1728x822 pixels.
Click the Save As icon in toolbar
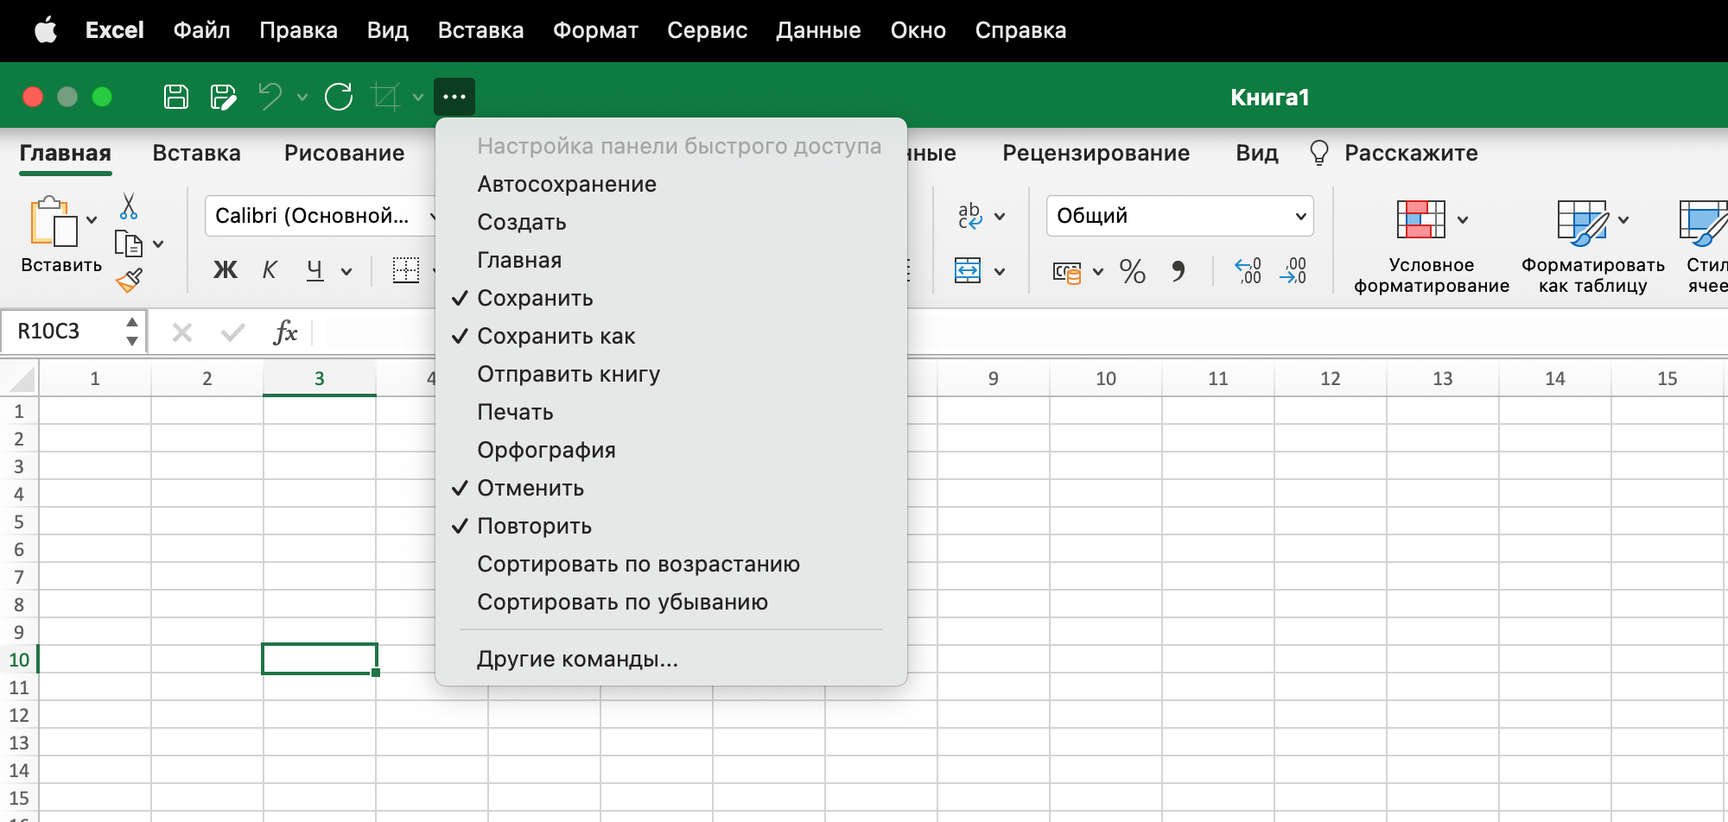pyautogui.click(x=223, y=97)
